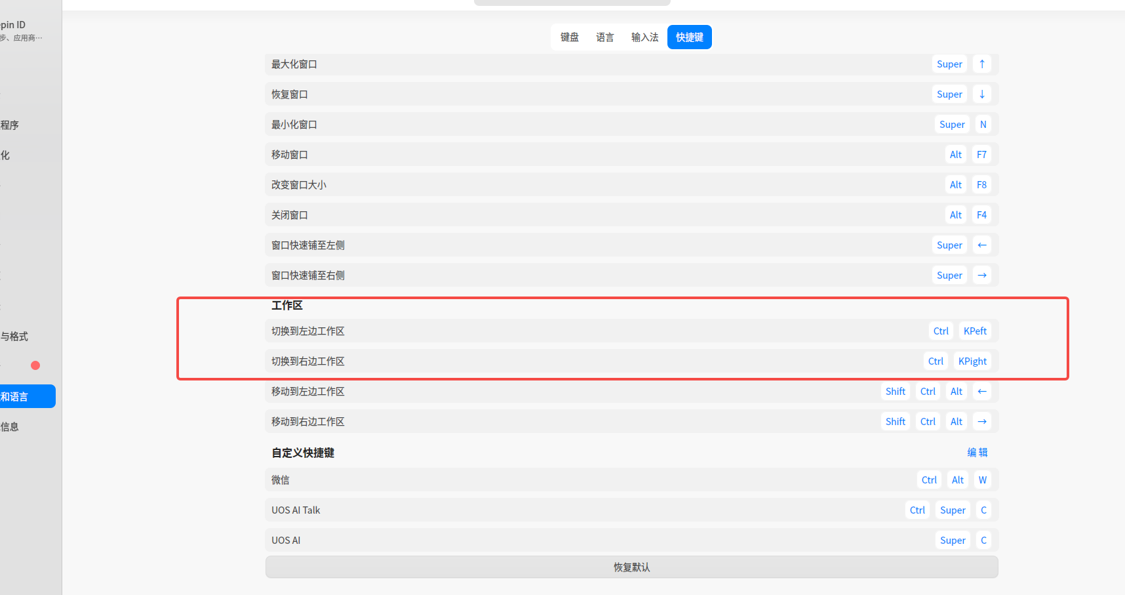1125x595 pixels.
Task: Click the Alt key of 移动窗口
Action: click(956, 155)
